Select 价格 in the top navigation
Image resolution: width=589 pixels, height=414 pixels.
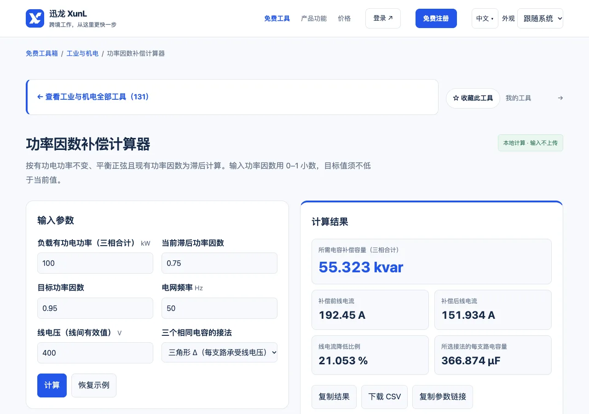(x=344, y=18)
